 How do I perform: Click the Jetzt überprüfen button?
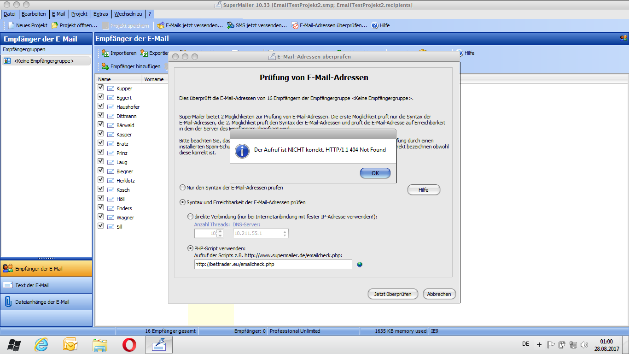click(x=393, y=294)
